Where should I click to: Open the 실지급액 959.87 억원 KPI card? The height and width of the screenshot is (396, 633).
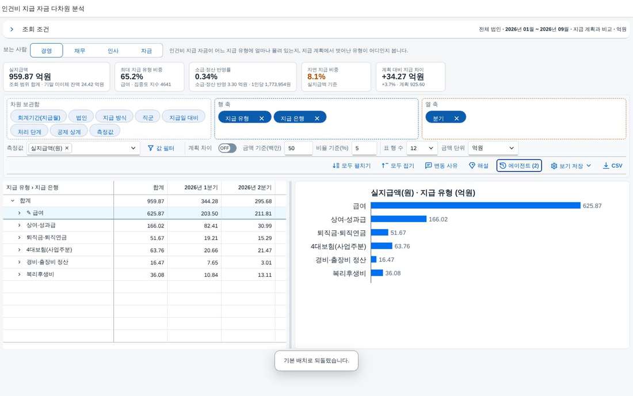(x=56, y=77)
